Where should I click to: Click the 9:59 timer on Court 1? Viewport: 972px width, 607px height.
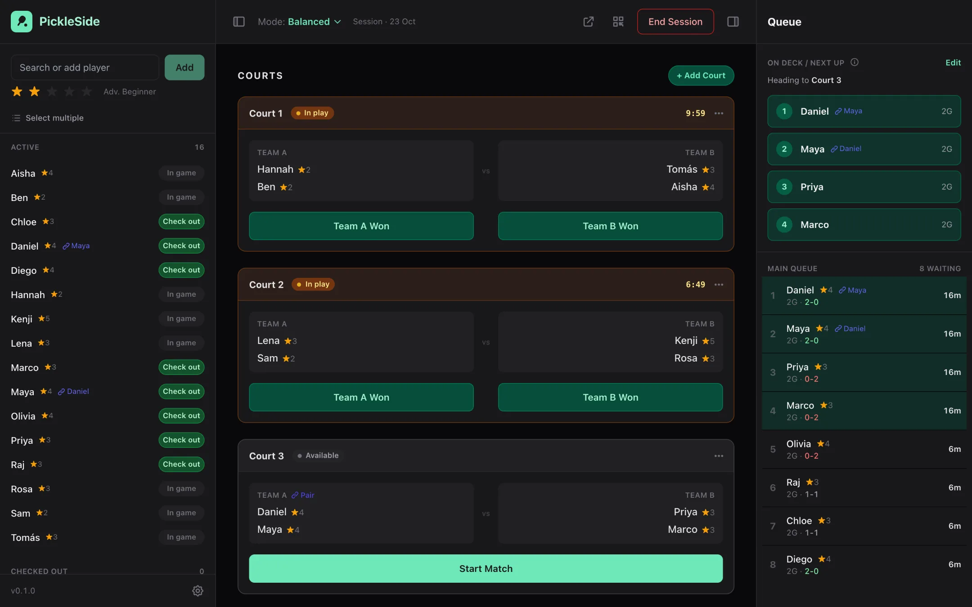695,113
